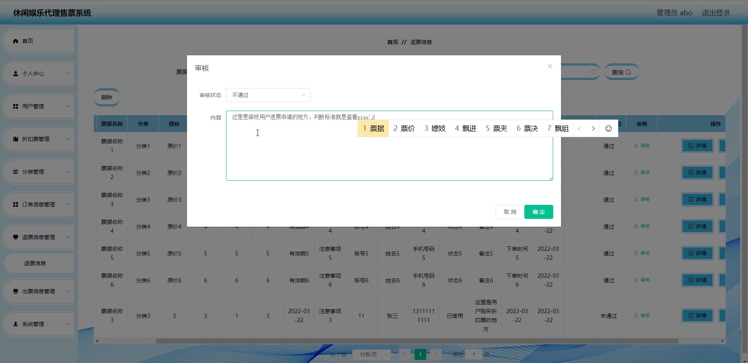Choose IME candidate 2 票价
Image resolution: width=748 pixels, height=363 pixels.
pyautogui.click(x=404, y=129)
